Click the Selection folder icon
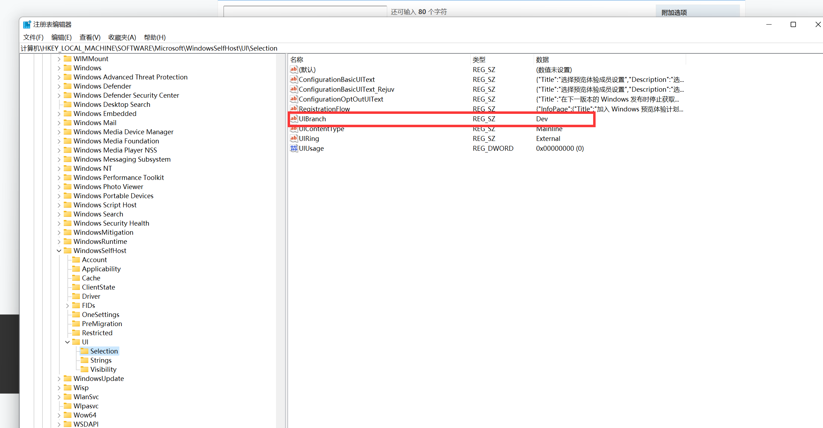The width and height of the screenshot is (823, 428). tap(84, 351)
